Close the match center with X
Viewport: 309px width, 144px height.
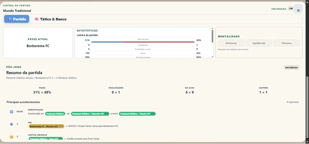coord(298,10)
